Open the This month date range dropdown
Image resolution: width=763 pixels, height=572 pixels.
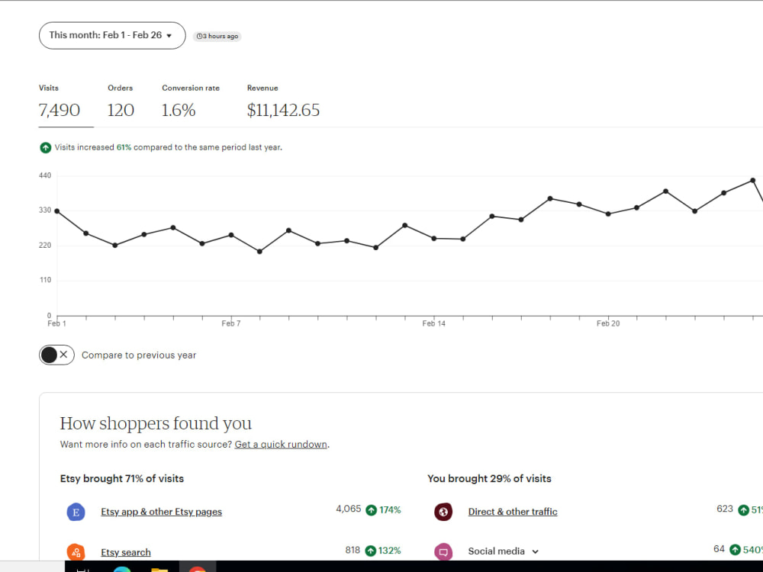click(x=112, y=36)
